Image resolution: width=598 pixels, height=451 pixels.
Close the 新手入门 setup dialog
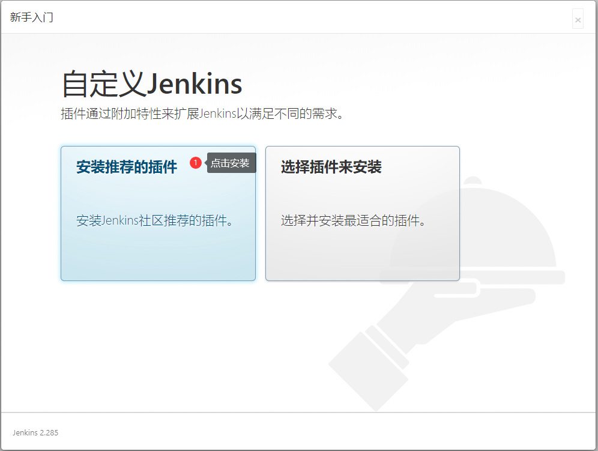point(578,19)
